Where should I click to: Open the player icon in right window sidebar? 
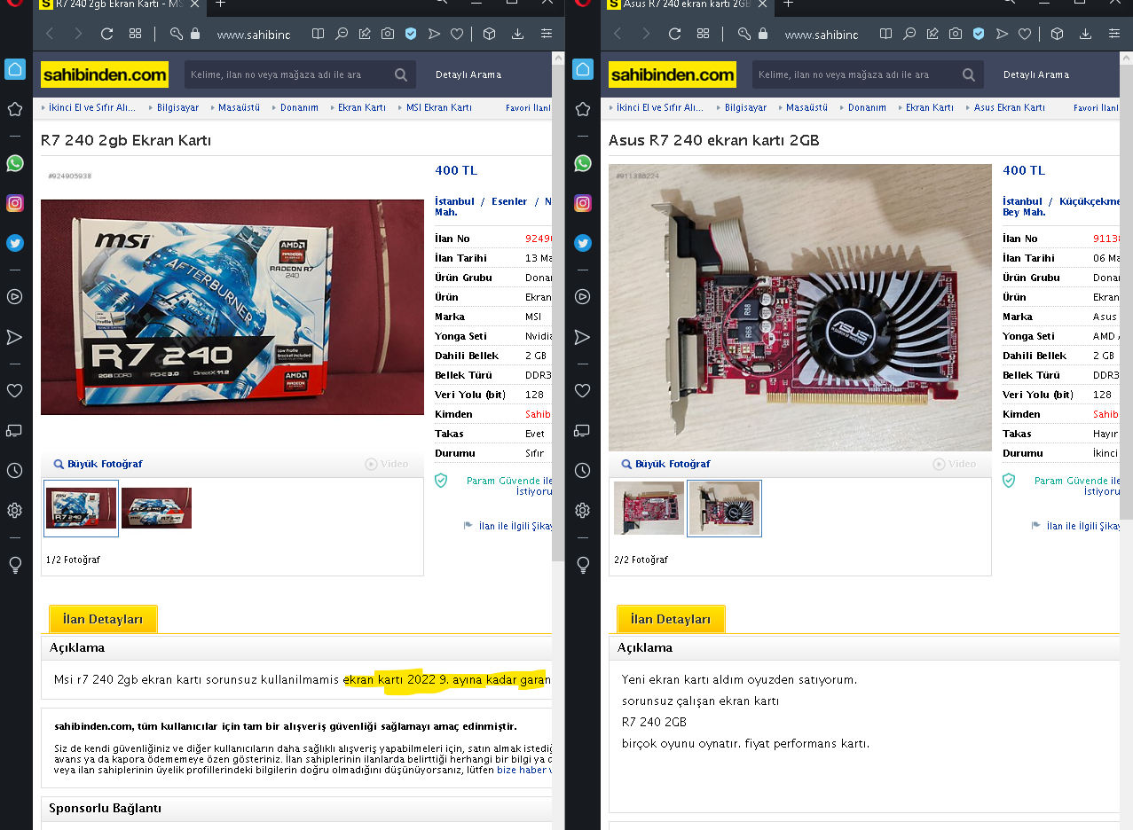[583, 296]
